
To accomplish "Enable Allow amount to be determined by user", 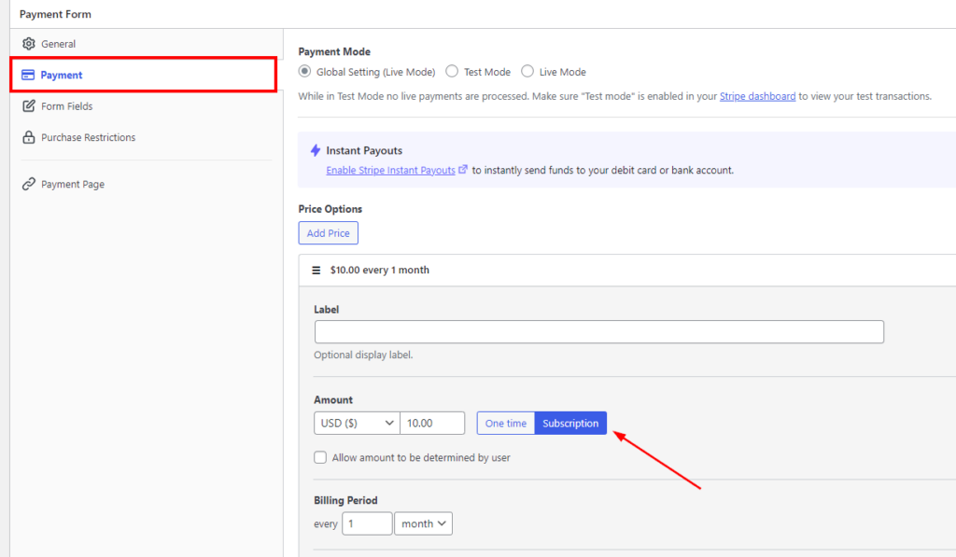I will click(320, 458).
